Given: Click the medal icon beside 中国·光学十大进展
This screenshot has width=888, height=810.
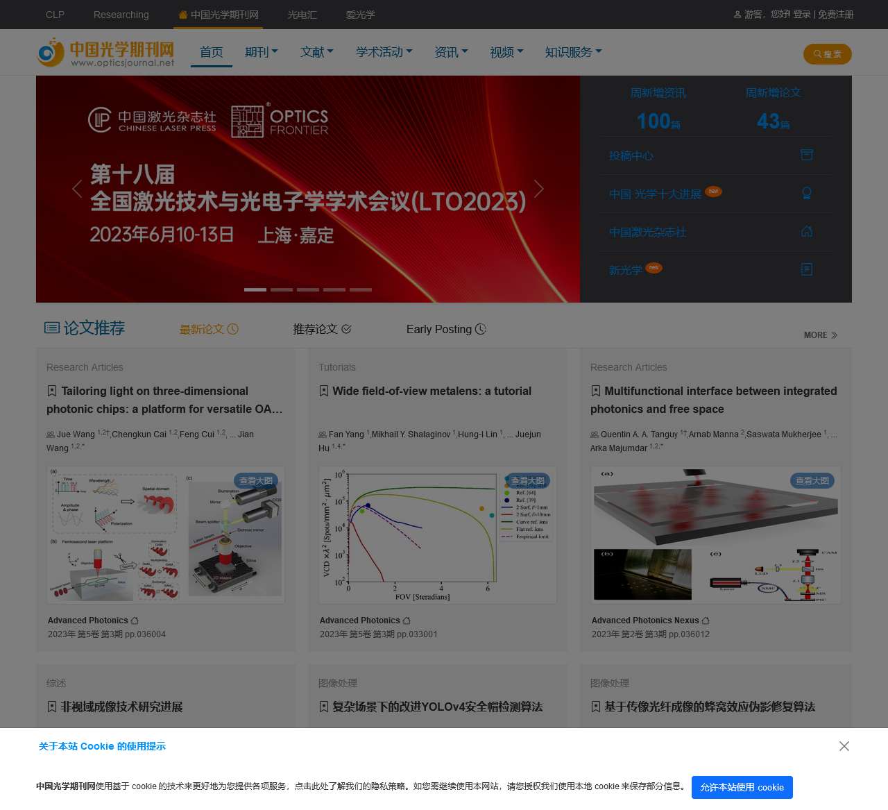Looking at the screenshot, I should click(x=806, y=193).
